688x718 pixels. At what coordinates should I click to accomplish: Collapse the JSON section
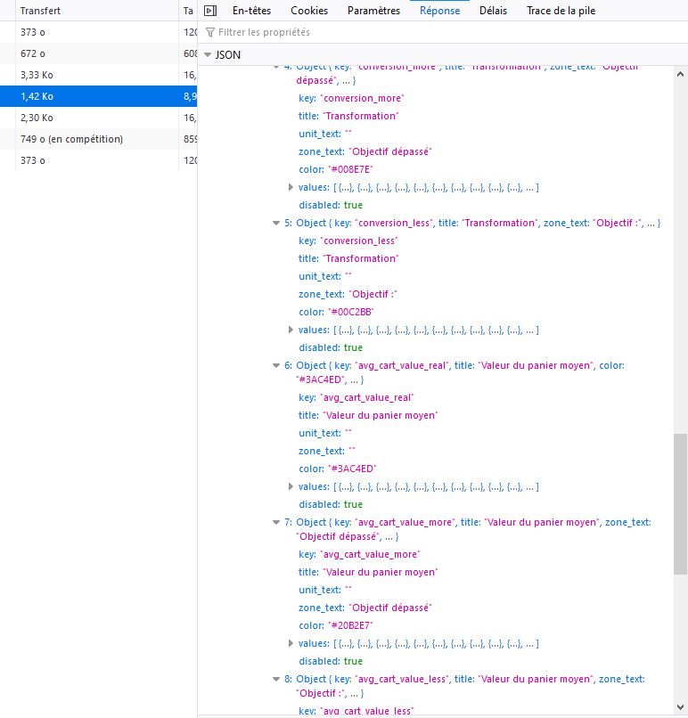[x=208, y=55]
